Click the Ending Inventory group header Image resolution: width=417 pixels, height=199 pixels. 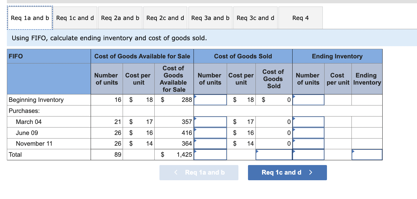point(337,56)
